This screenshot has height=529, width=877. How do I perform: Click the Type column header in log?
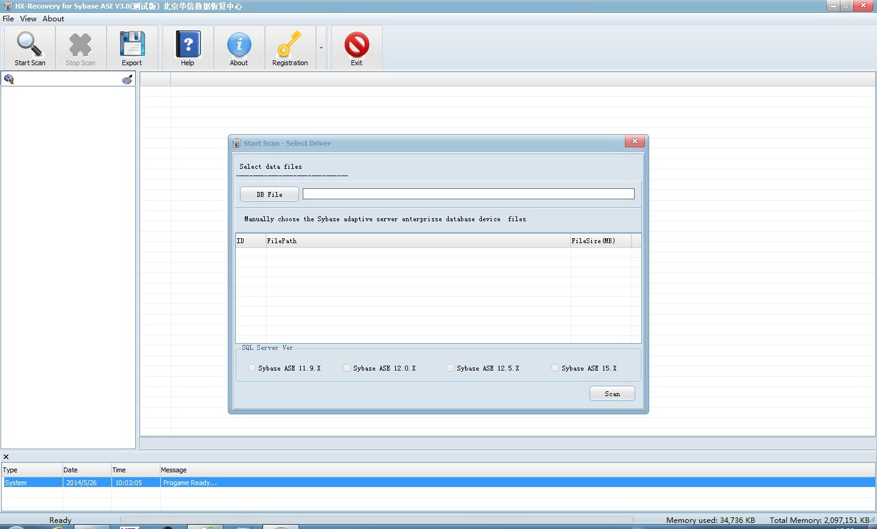click(x=32, y=470)
